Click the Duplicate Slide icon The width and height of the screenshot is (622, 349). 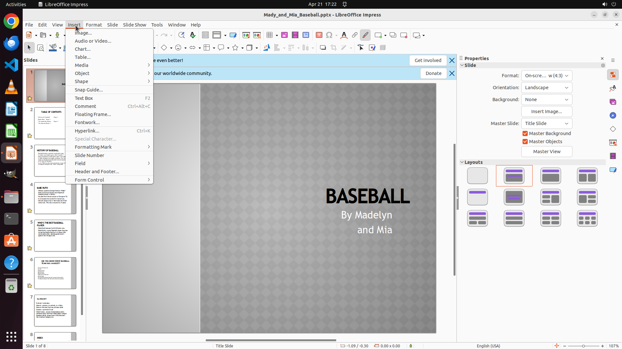pyautogui.click(x=393, y=35)
